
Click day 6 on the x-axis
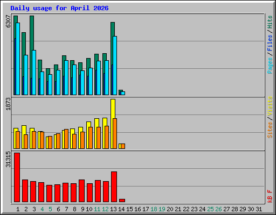pyautogui.click(x=58, y=209)
